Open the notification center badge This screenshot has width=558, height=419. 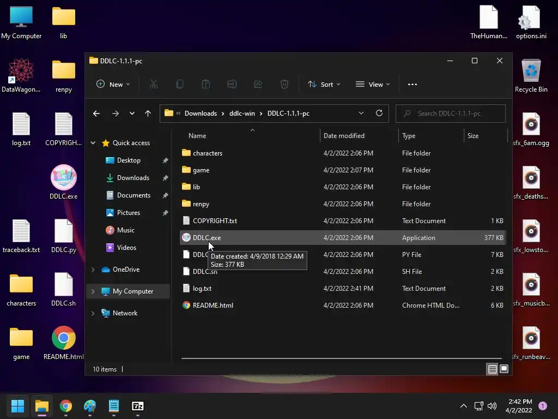point(543,406)
